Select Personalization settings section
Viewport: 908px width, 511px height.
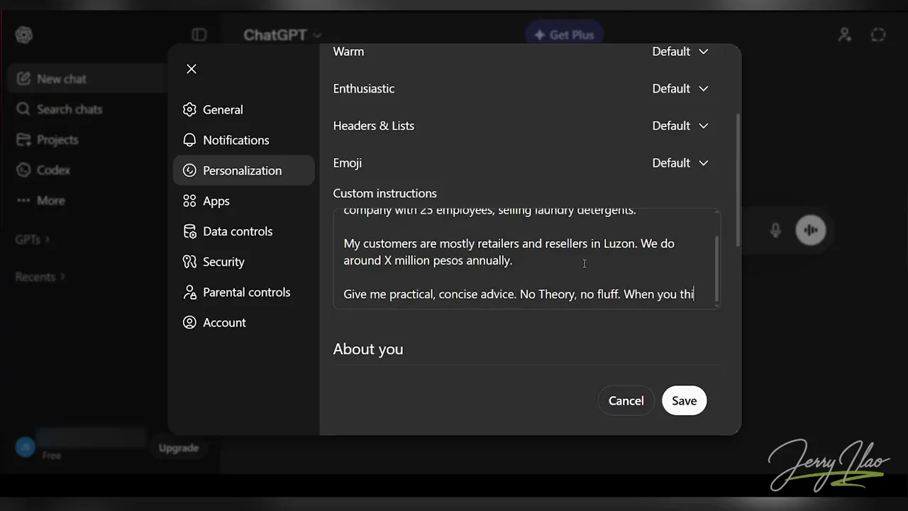[x=243, y=170]
